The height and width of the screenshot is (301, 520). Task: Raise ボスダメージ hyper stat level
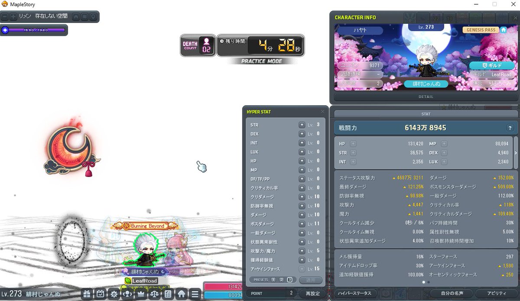coord(302,224)
